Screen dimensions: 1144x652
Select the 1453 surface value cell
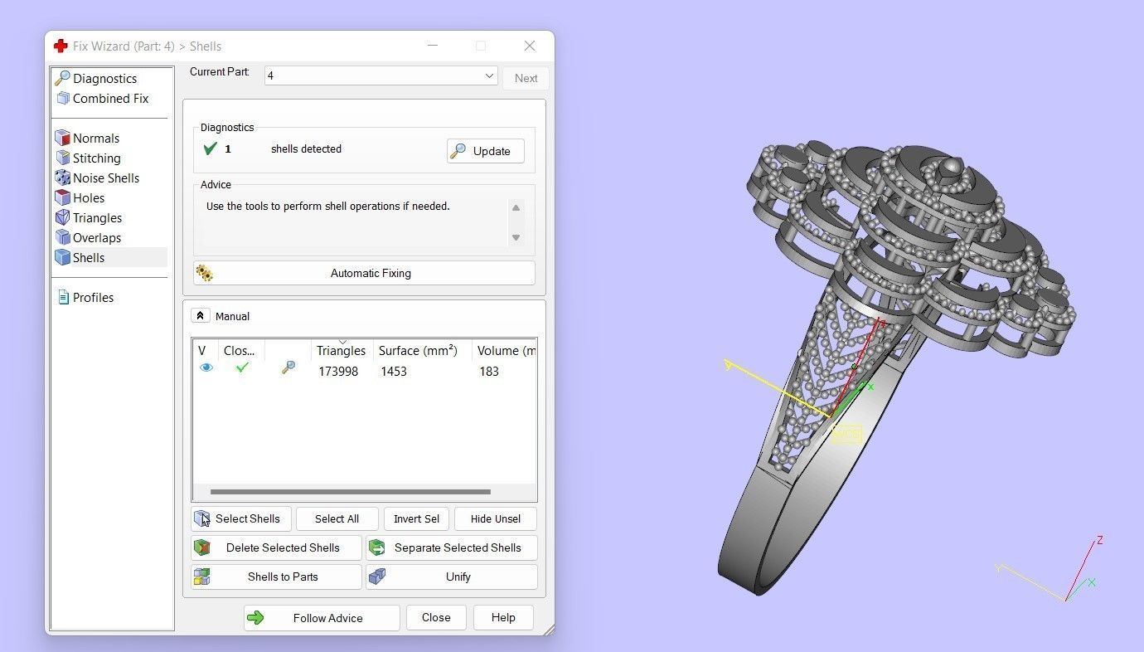pos(394,372)
